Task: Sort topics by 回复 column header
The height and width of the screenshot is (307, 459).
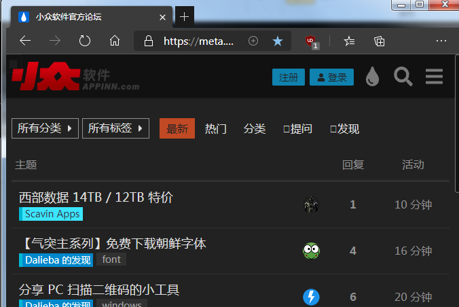Action: 353,164
